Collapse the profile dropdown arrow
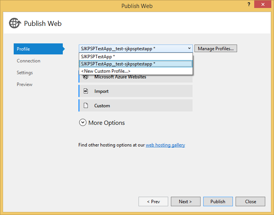The height and width of the screenshot is (215, 274). (x=189, y=49)
